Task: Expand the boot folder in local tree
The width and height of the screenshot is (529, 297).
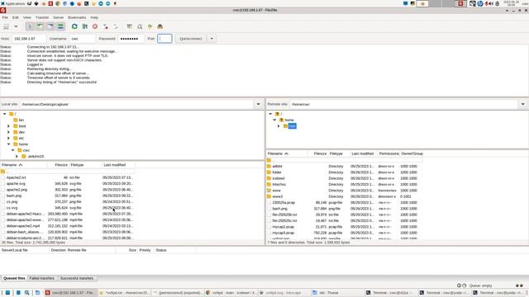Action: 9,126
